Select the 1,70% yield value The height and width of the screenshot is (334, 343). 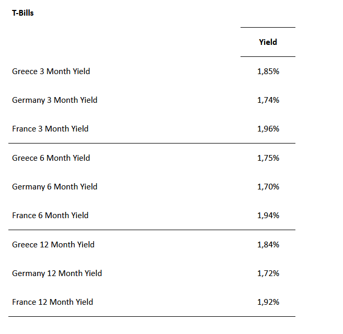268,187
